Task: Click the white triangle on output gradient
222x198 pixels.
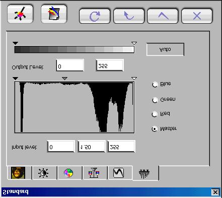Action: click(x=134, y=43)
